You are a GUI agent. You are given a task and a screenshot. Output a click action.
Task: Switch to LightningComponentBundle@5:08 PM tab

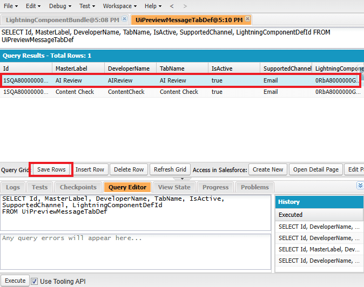63,20
